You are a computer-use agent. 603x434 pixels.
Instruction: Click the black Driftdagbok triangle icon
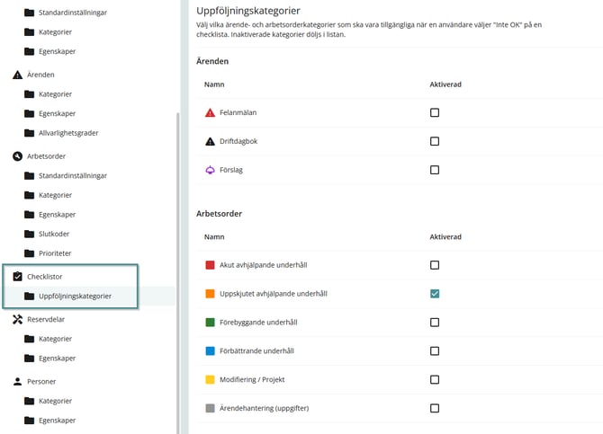click(210, 141)
